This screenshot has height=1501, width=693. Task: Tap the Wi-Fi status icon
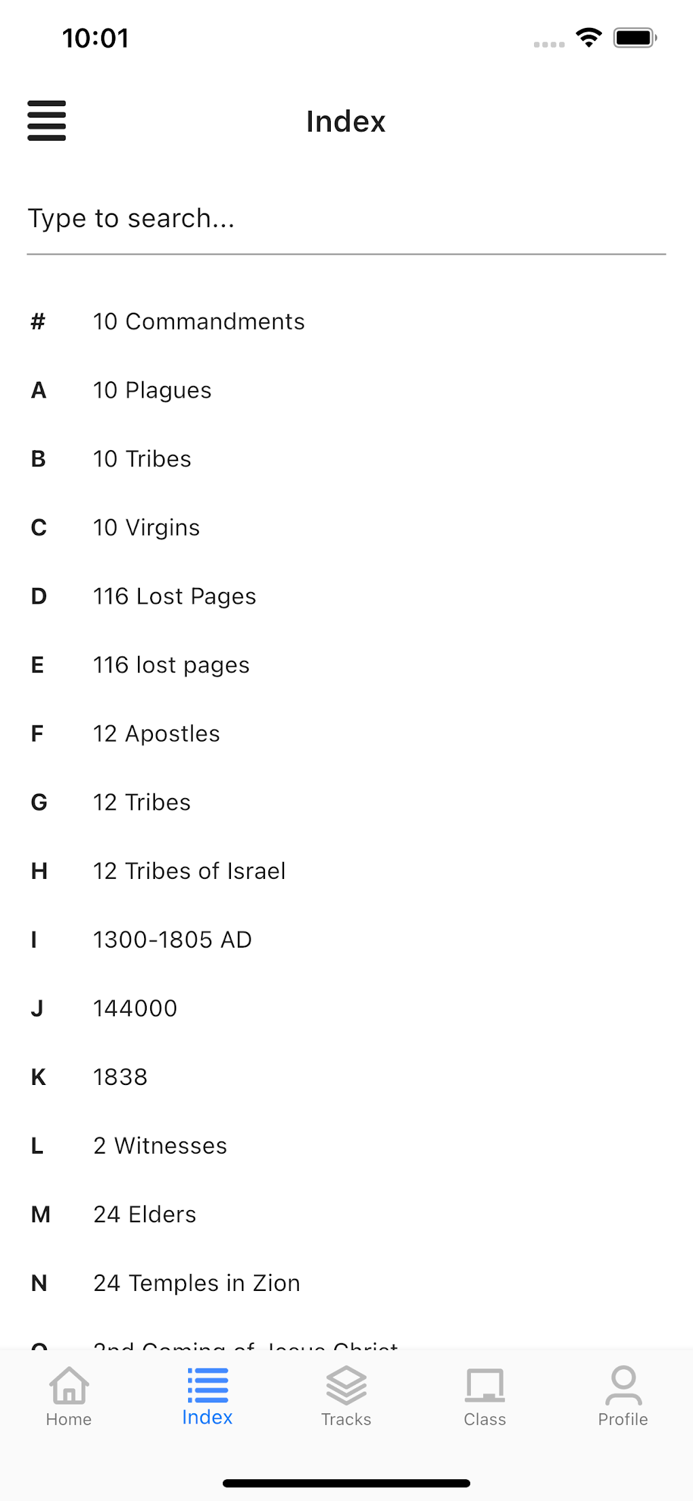coord(588,37)
